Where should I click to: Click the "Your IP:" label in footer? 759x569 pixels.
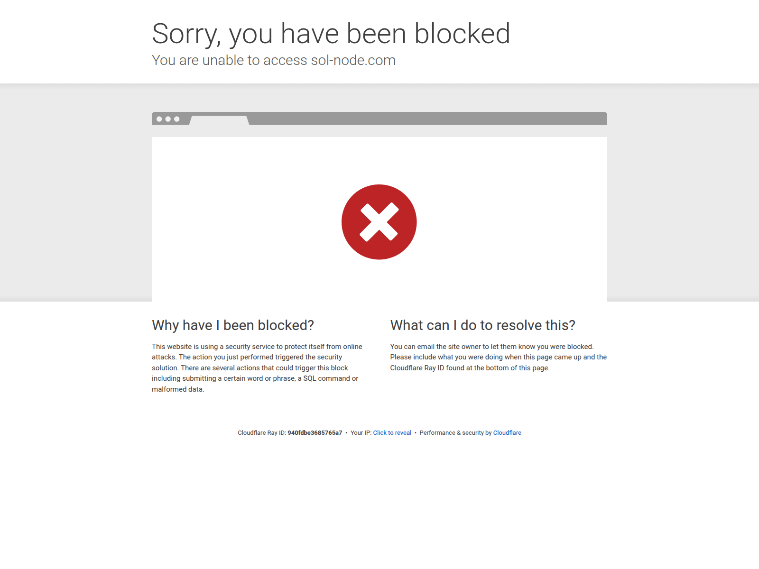(x=361, y=433)
